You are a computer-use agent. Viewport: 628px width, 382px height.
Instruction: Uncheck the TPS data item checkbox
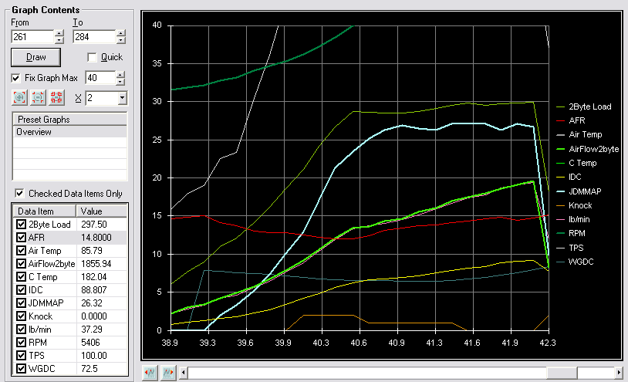[x=22, y=356]
